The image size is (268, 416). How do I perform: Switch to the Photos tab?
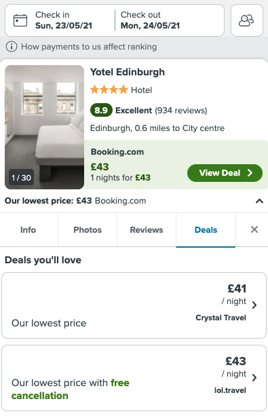[x=88, y=230]
